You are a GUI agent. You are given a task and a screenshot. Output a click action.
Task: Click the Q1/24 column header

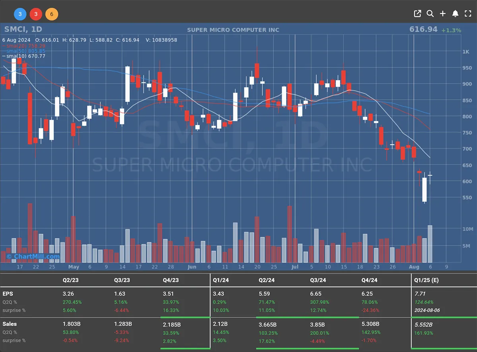tap(221, 280)
